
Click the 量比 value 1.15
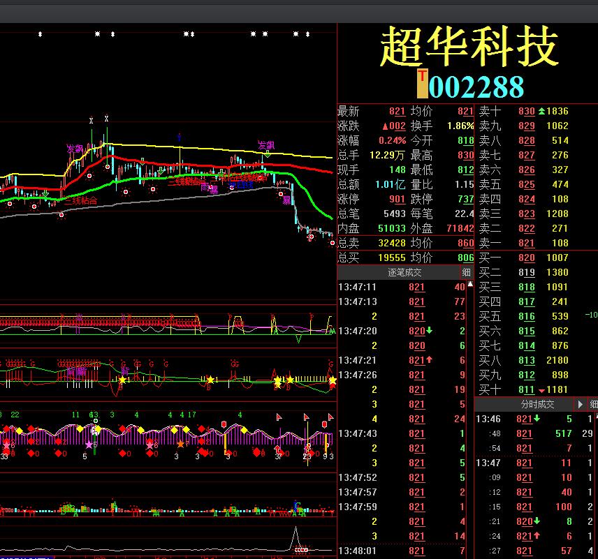464,184
